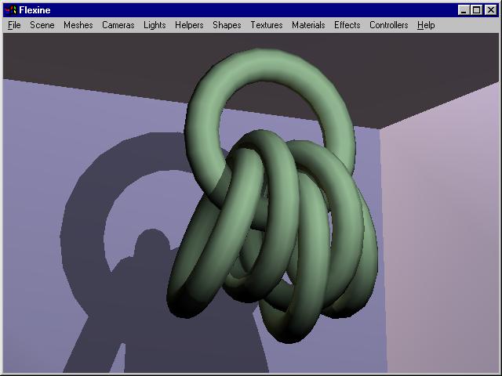Open the Cameras menu

[x=118, y=25]
